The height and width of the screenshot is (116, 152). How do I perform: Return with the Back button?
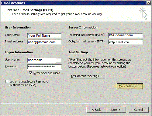coord(96,110)
